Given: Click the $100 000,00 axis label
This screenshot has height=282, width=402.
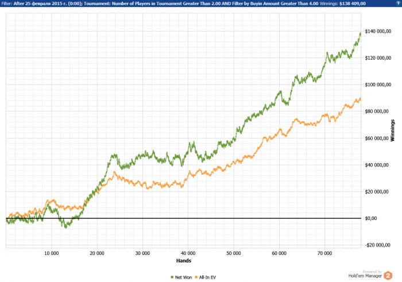Looking at the screenshot, I should [x=378, y=84].
